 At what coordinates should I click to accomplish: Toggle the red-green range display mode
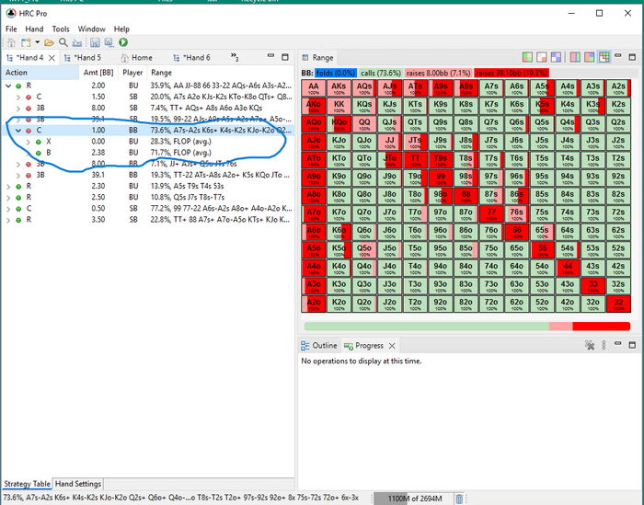(527, 58)
